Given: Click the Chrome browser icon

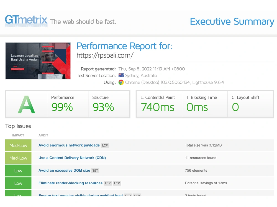Looking at the screenshot, I should (x=121, y=82).
